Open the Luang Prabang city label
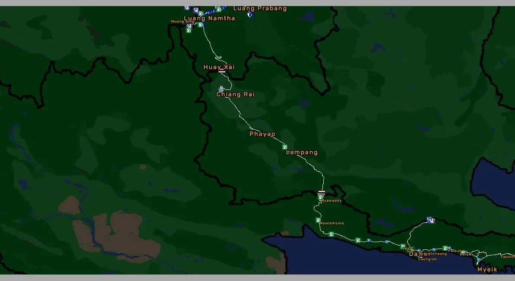 [260, 8]
